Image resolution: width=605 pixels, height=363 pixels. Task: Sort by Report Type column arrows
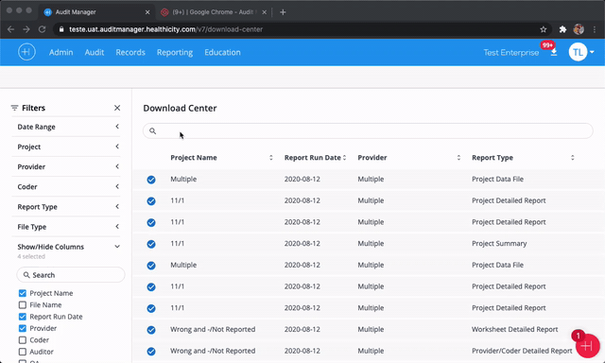(x=573, y=157)
